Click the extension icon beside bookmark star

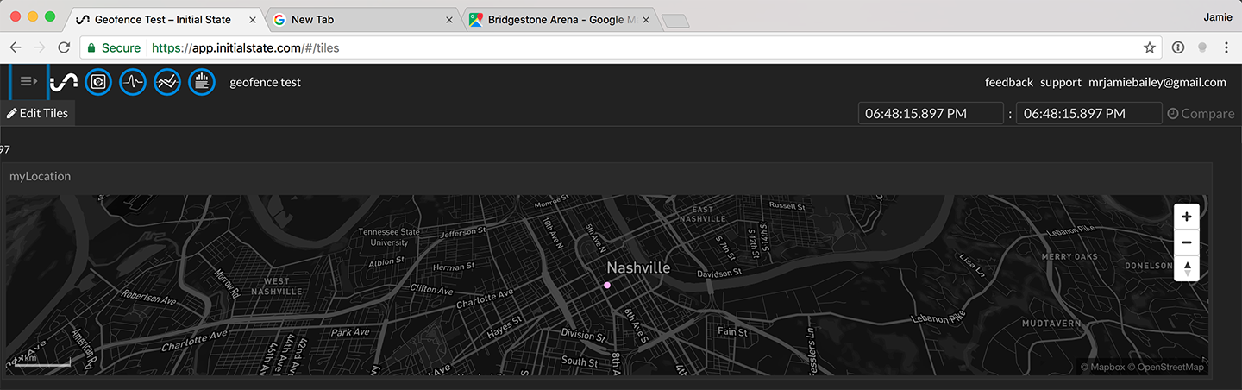click(1178, 47)
